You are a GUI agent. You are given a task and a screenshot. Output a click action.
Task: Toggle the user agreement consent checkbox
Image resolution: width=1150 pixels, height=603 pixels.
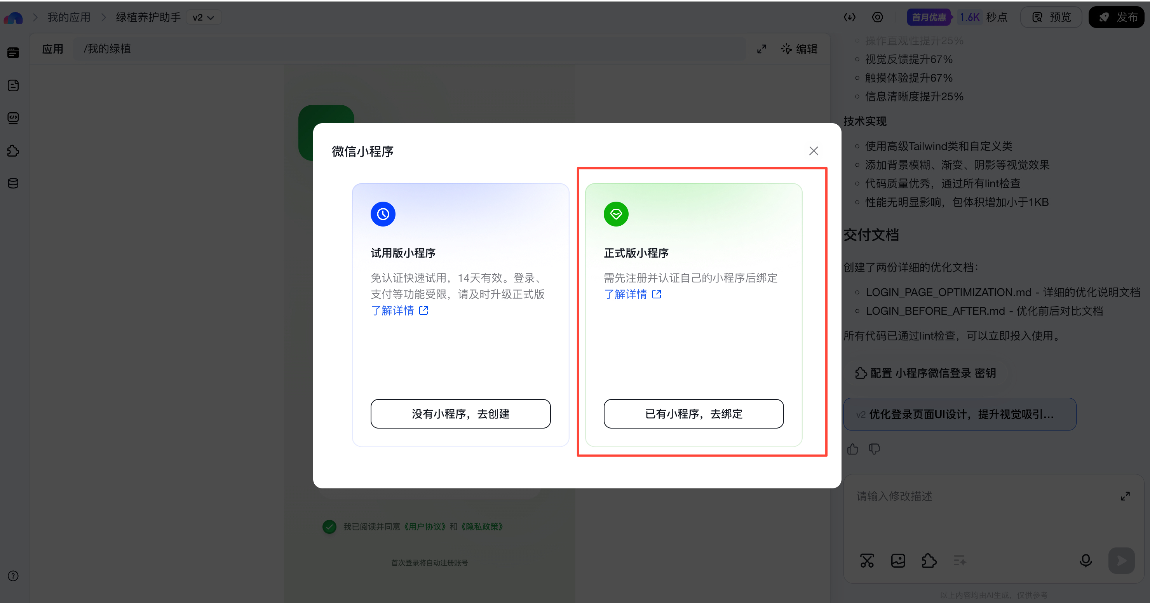329,527
